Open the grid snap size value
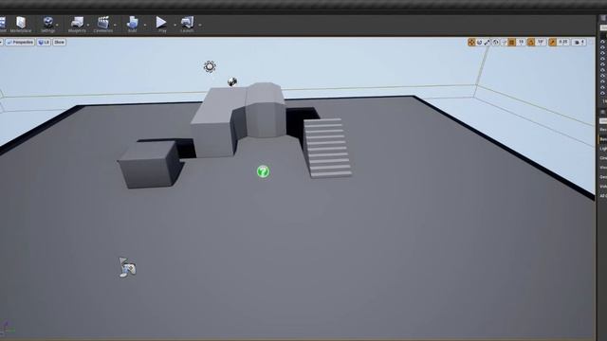Image resolution: width=607 pixels, height=341 pixels. 521,42
